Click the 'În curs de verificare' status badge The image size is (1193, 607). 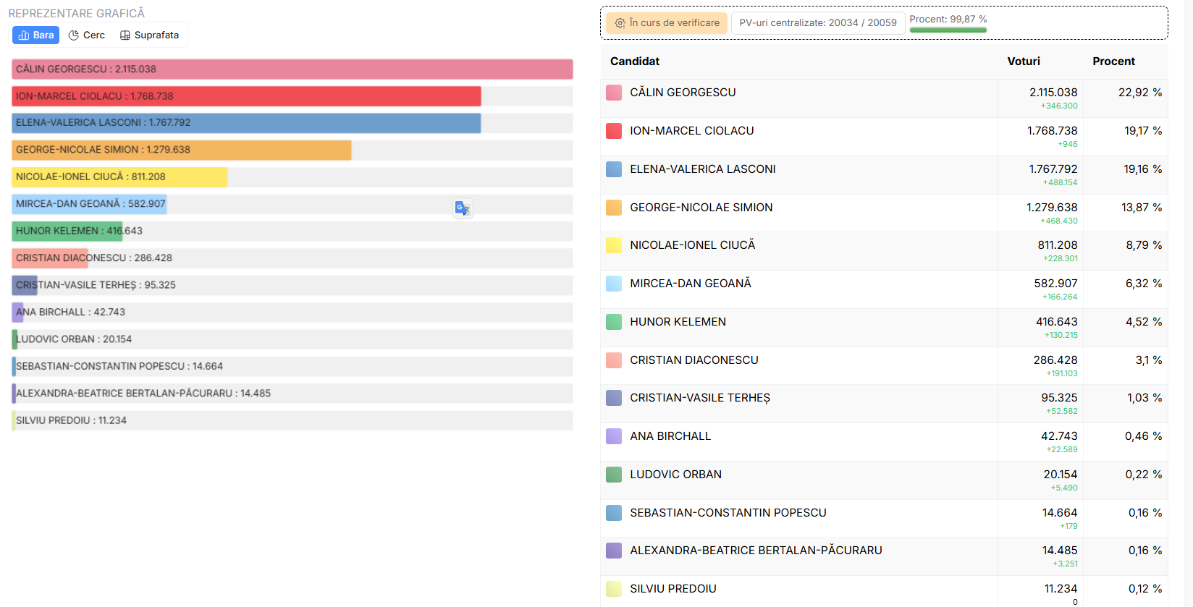click(667, 23)
